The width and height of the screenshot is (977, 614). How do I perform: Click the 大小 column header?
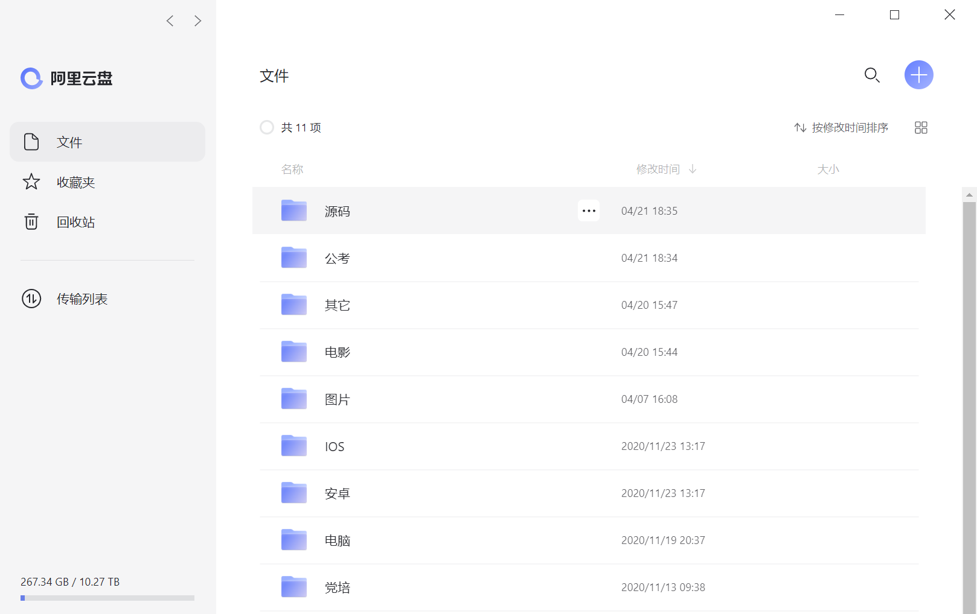[x=828, y=169]
